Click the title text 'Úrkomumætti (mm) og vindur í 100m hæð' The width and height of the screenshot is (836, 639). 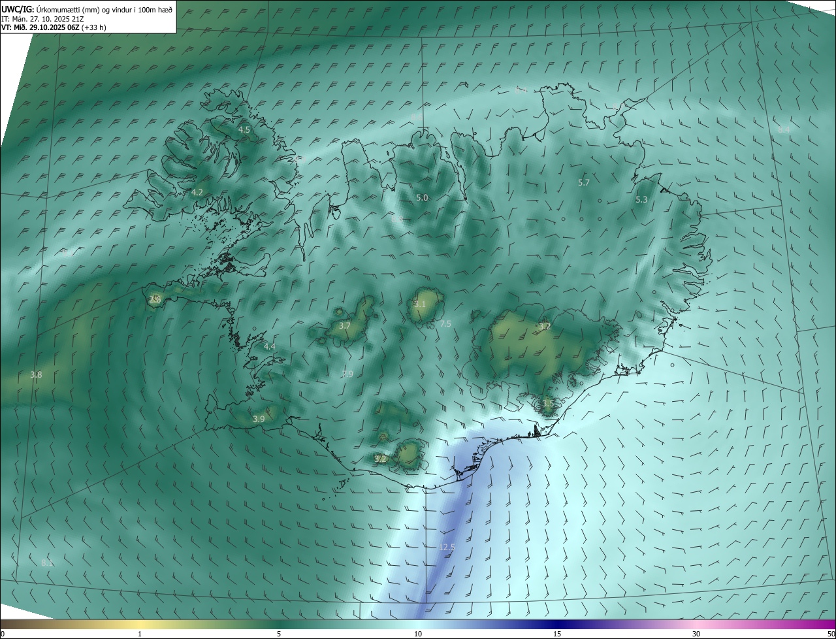104,8
